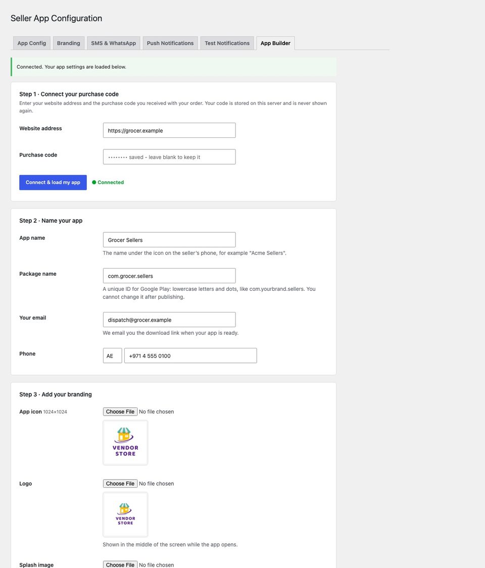Choose a file for Logo

120,484
